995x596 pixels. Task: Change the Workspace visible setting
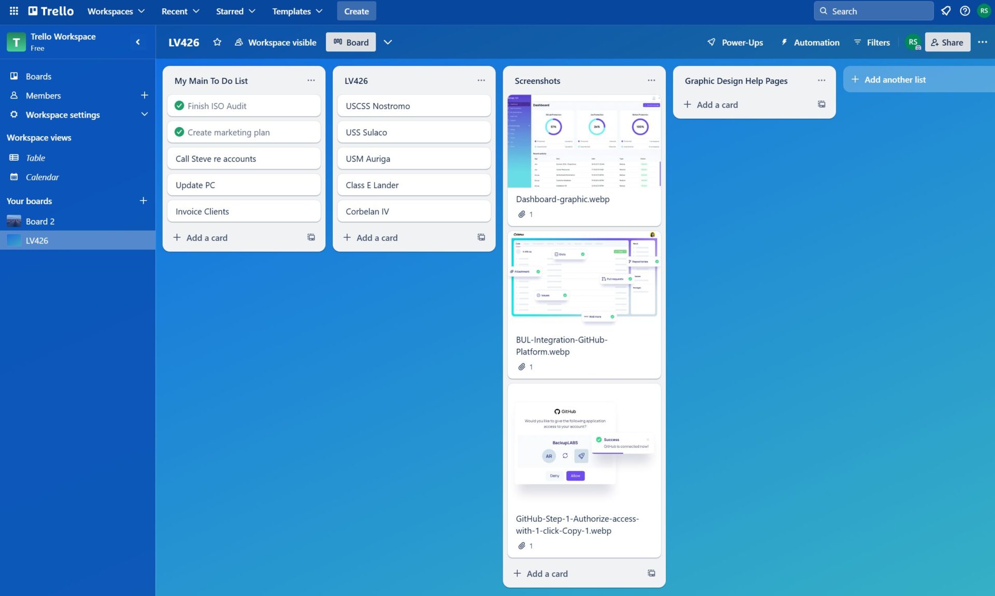[275, 42]
